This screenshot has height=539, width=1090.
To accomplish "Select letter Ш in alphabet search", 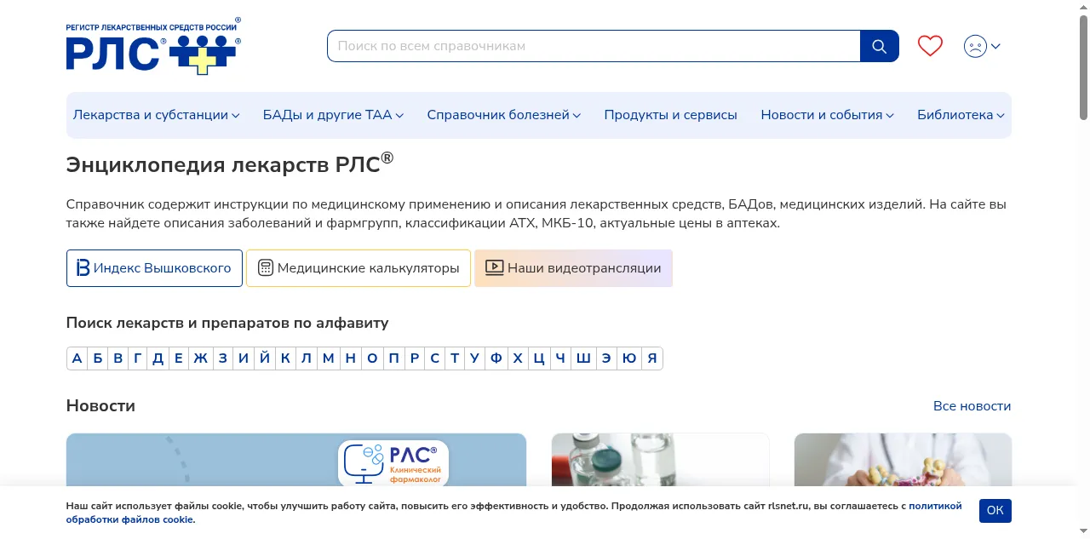I will pos(582,358).
